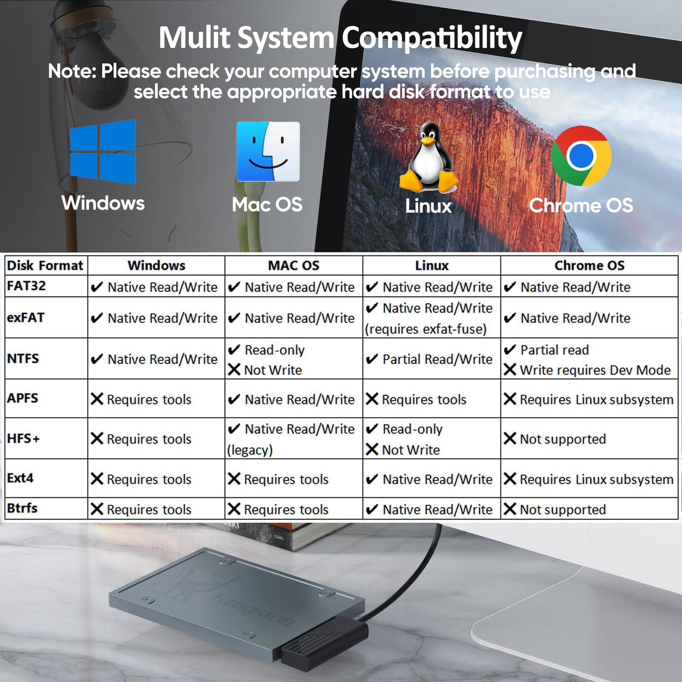Click the Mac OS label under the Finder logo
682x682 pixels.
pos(267,204)
